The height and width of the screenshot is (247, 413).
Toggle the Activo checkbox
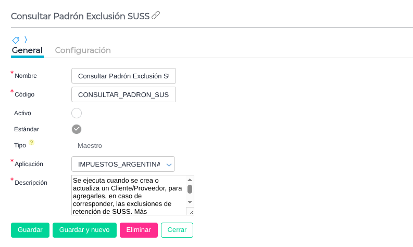(77, 113)
